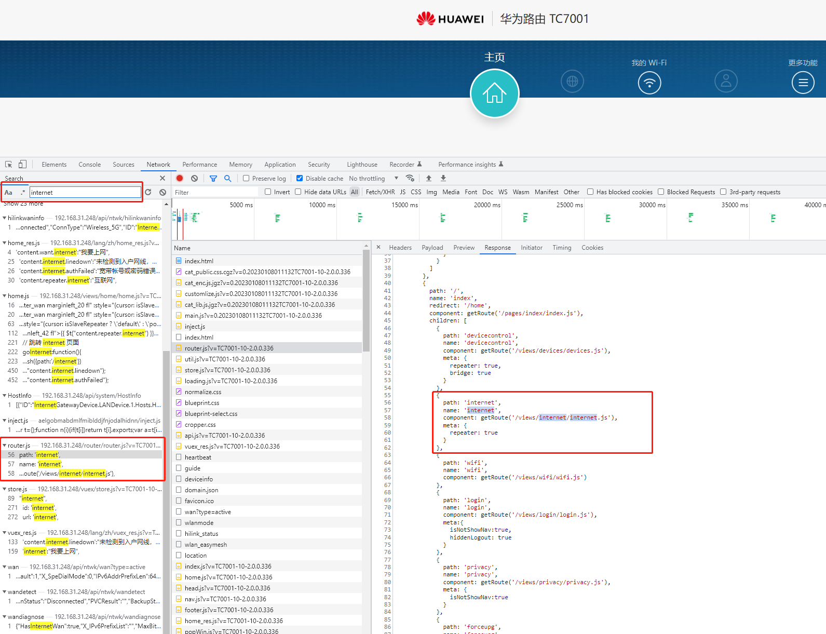
Task: Close the request details pane
Action: point(378,247)
